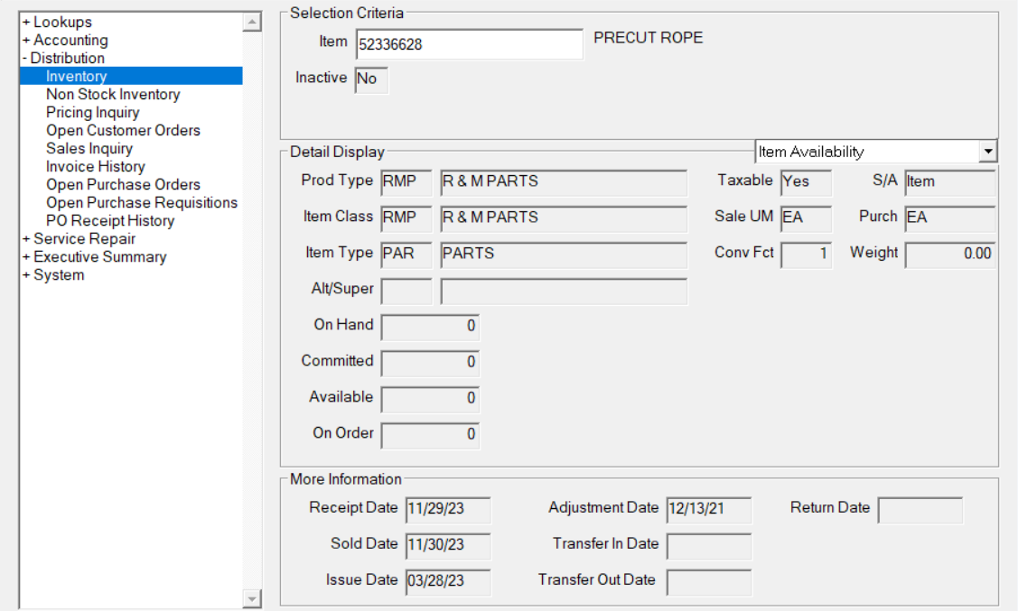Open PO Receipt History
Screen dimensions: 1018x611
[x=110, y=221]
